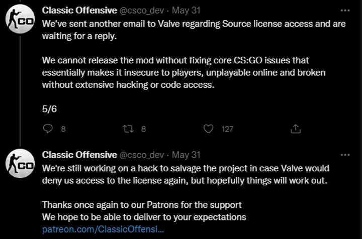Click the 127 likes count
The image size is (362, 239).
point(227,129)
